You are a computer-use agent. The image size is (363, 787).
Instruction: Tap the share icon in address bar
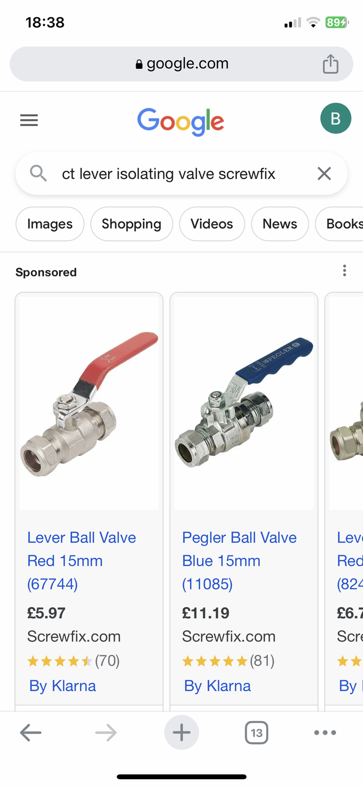(331, 64)
